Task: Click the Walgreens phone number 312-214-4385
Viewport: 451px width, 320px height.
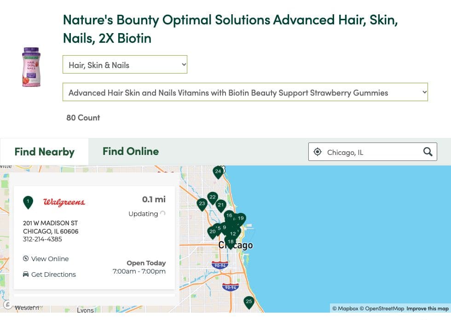Action: [42, 239]
